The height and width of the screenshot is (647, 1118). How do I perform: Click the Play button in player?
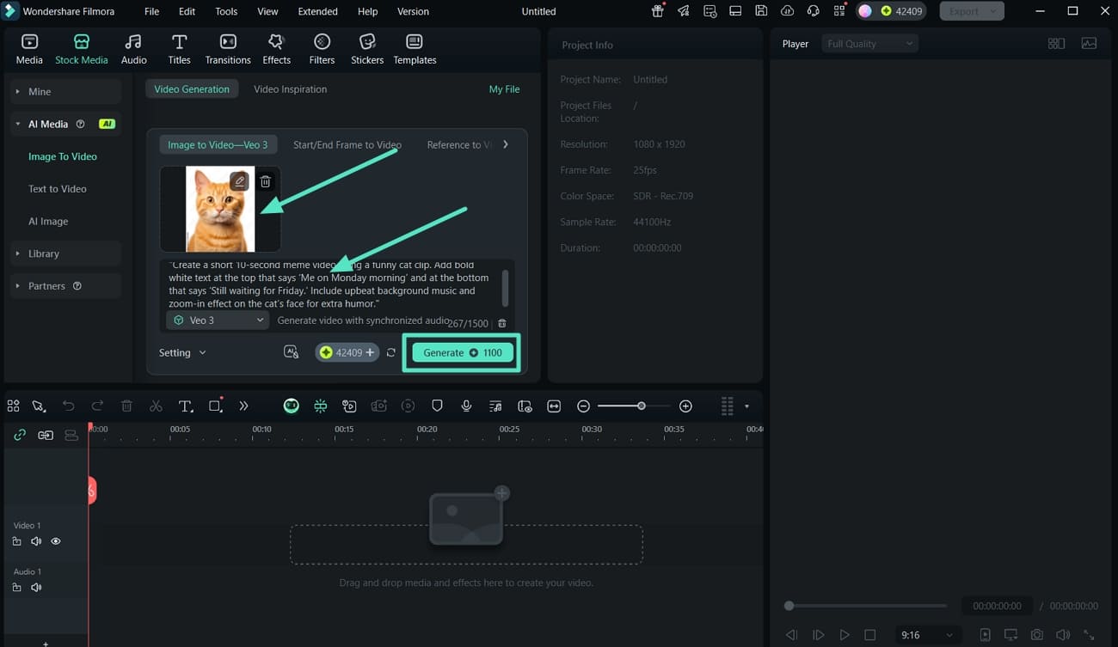[x=844, y=635]
